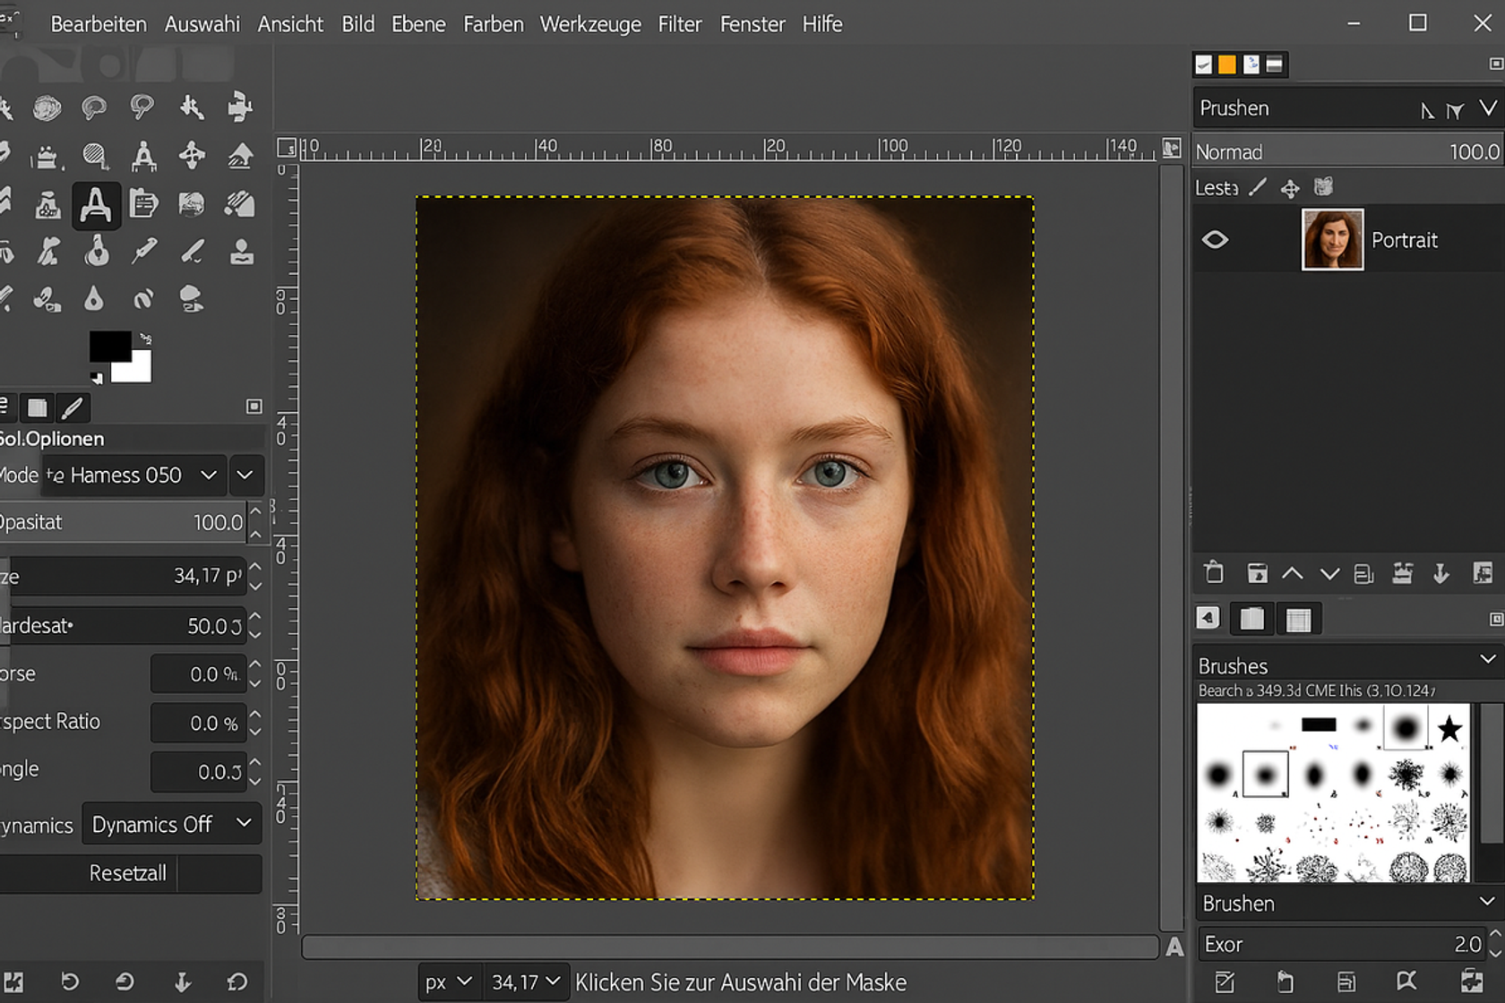Toggle the orange panel indicator at top right

coord(1226,64)
